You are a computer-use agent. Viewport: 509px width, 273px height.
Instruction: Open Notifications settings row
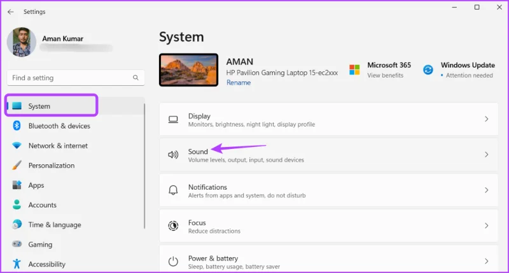click(328, 190)
